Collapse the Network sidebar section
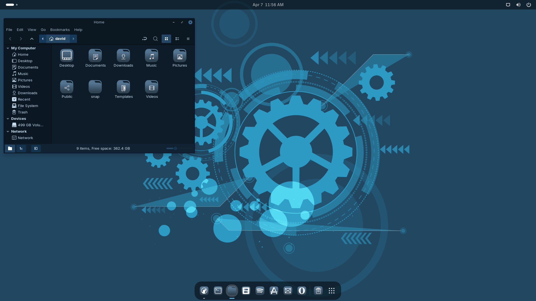This screenshot has height=301, width=536. coord(8,132)
